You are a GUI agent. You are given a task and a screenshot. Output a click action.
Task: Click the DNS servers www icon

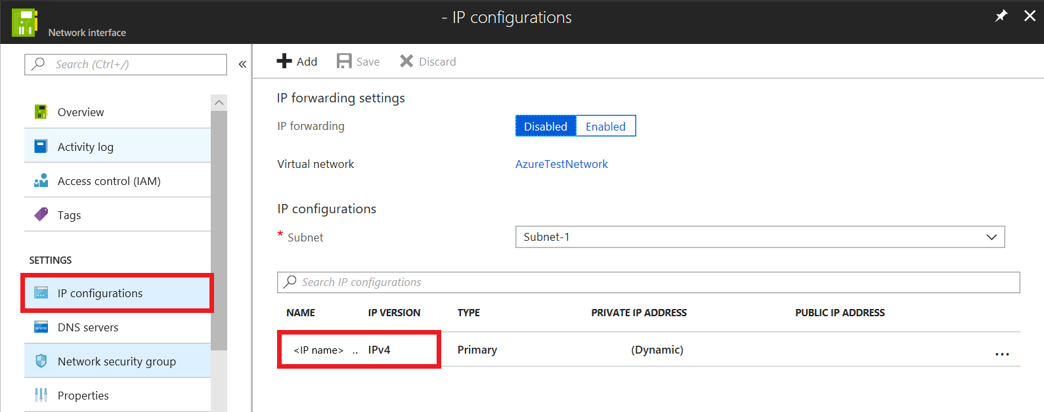(x=41, y=327)
